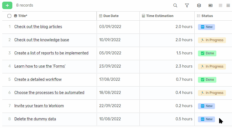Select the 23/09/2022 due date cell
The height and width of the screenshot is (128, 232).
(x=110, y=66)
